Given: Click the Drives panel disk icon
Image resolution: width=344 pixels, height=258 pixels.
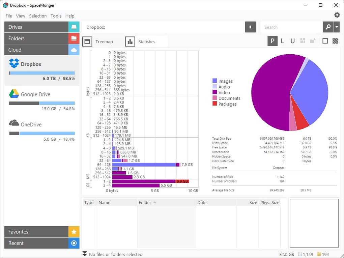Looking at the screenshot, I should 74,27.
